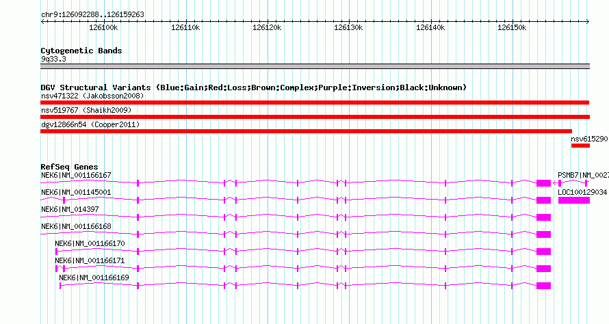
Task: Select the short red bar for nsv615290
Action: (x=581, y=146)
